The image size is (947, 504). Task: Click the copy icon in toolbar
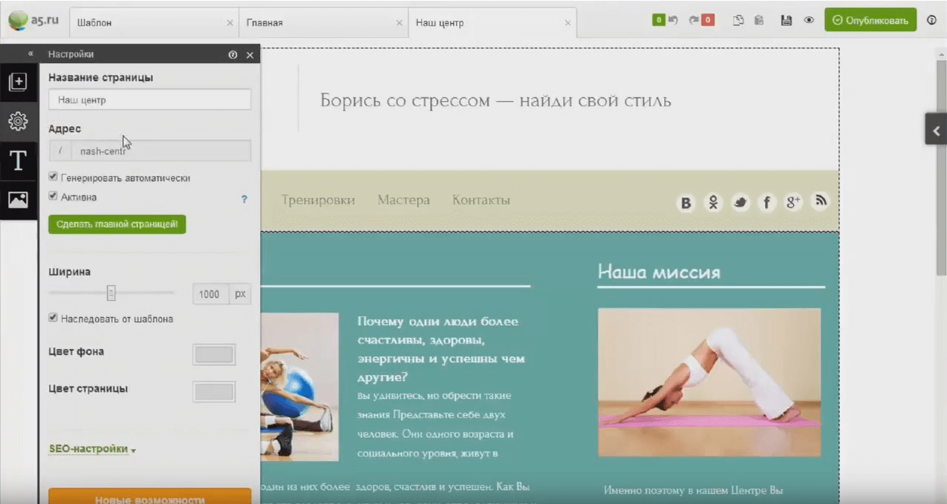[738, 21]
